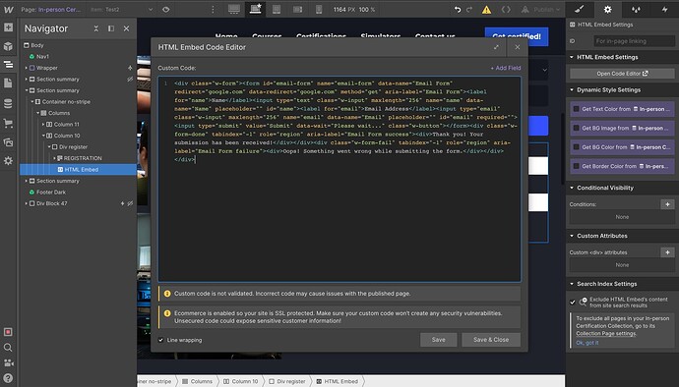The width and height of the screenshot is (679, 387).
Task: Switch to tablet breakpoint
Action: (277, 9)
